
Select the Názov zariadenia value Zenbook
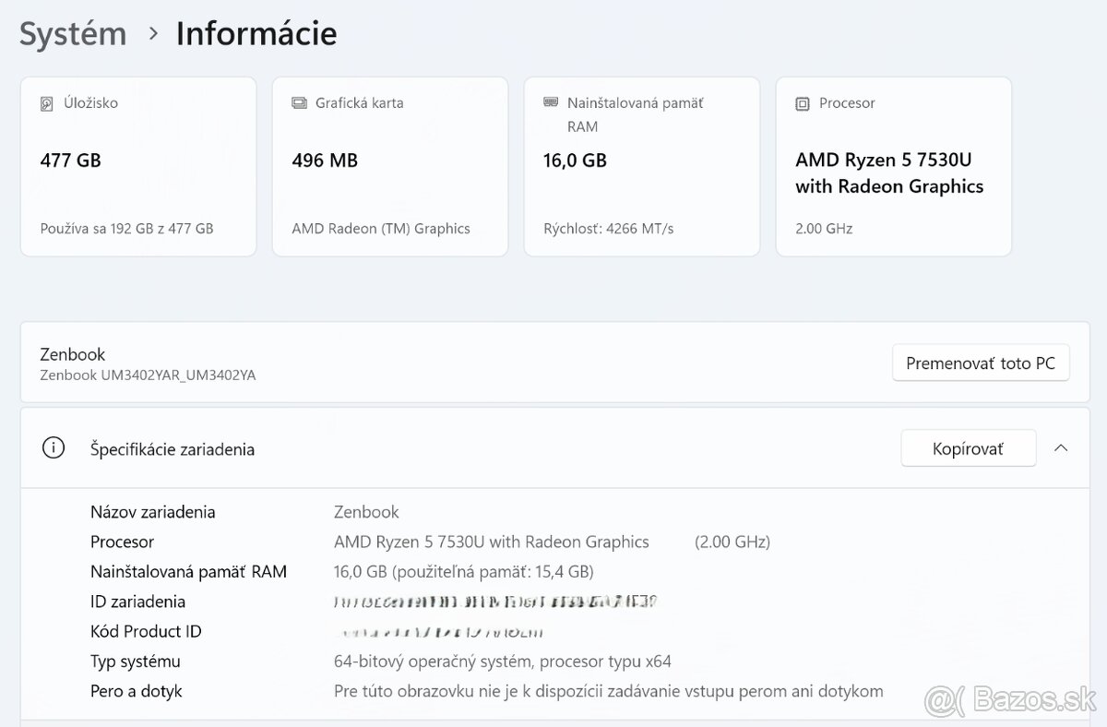pyautogui.click(x=366, y=512)
